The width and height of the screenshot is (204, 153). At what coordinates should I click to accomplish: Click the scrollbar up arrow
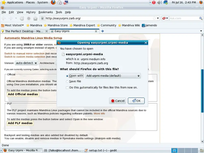point(202,35)
